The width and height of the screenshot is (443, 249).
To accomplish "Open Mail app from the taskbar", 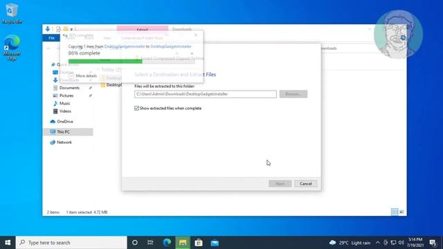I will pos(215,243).
